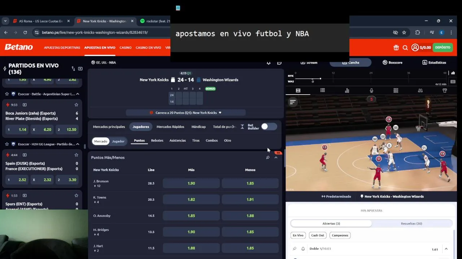Select the play-by-play list icon in tracker toolbar

click(x=322, y=91)
